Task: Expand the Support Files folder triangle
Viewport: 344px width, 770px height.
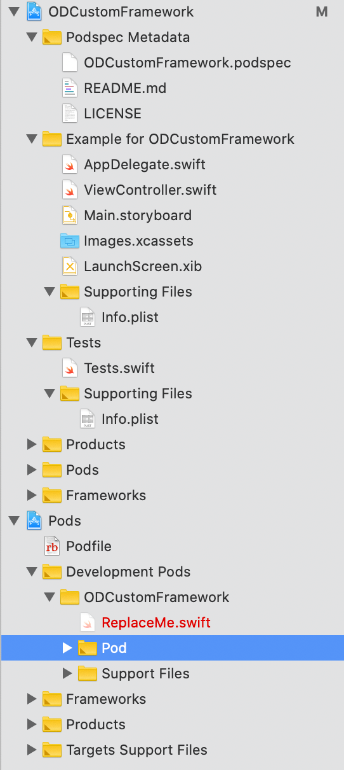Action: click(x=67, y=673)
